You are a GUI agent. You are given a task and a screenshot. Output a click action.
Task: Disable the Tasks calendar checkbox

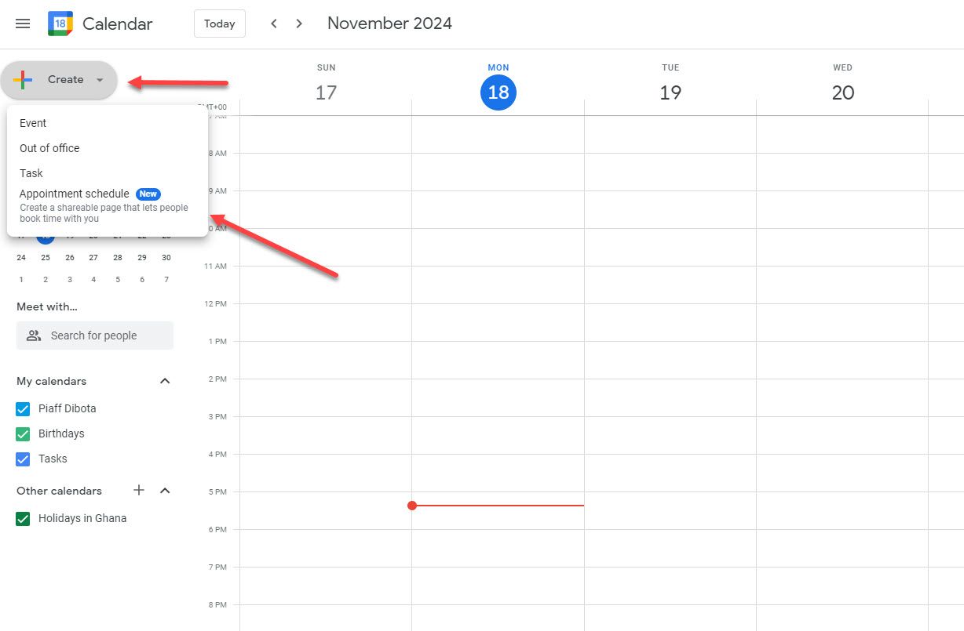[23, 459]
